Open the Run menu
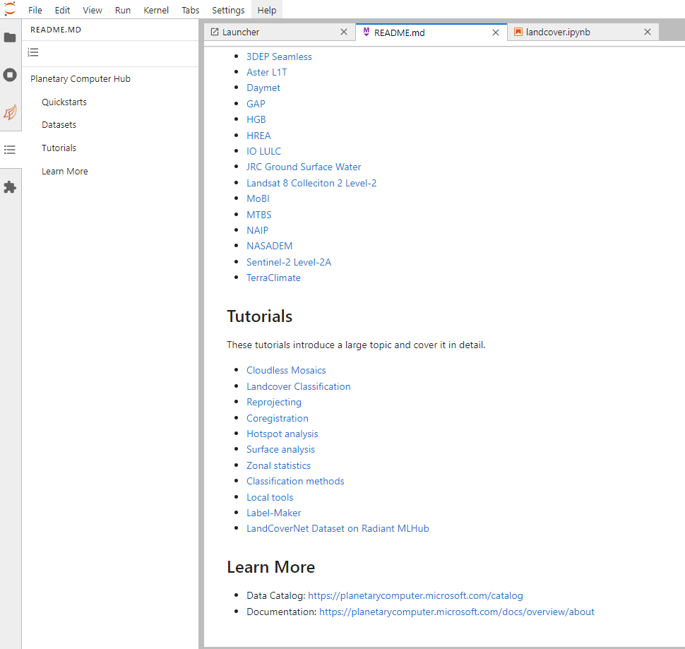This screenshot has height=649, width=685. [123, 10]
